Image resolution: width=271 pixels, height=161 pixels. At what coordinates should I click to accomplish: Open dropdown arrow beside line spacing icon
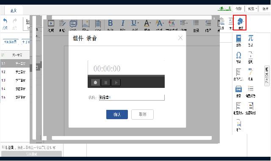(x=187, y=23)
